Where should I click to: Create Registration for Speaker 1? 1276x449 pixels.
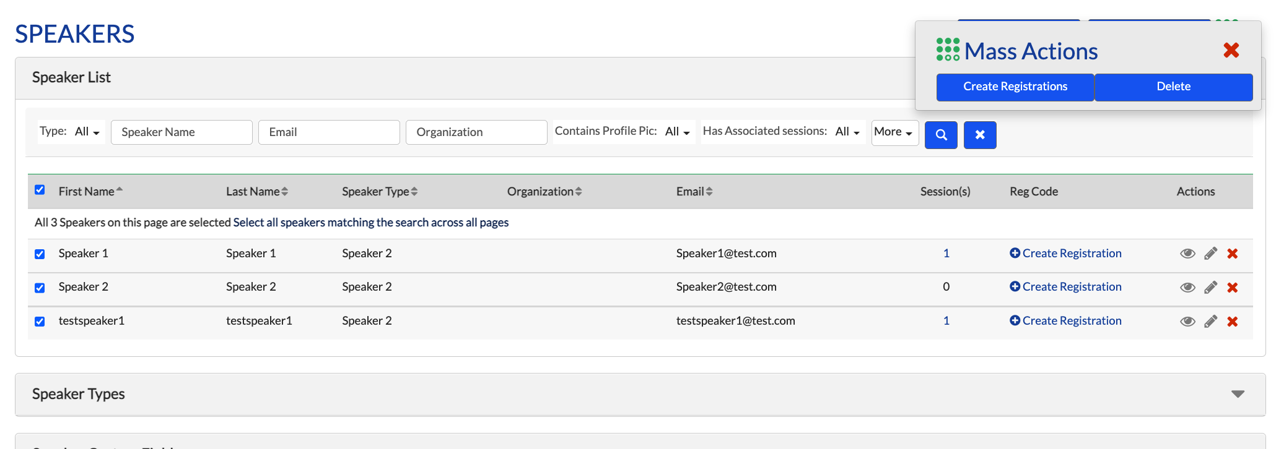1065,254
